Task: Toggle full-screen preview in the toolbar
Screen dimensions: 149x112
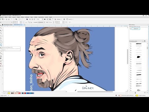Action: click(45, 19)
